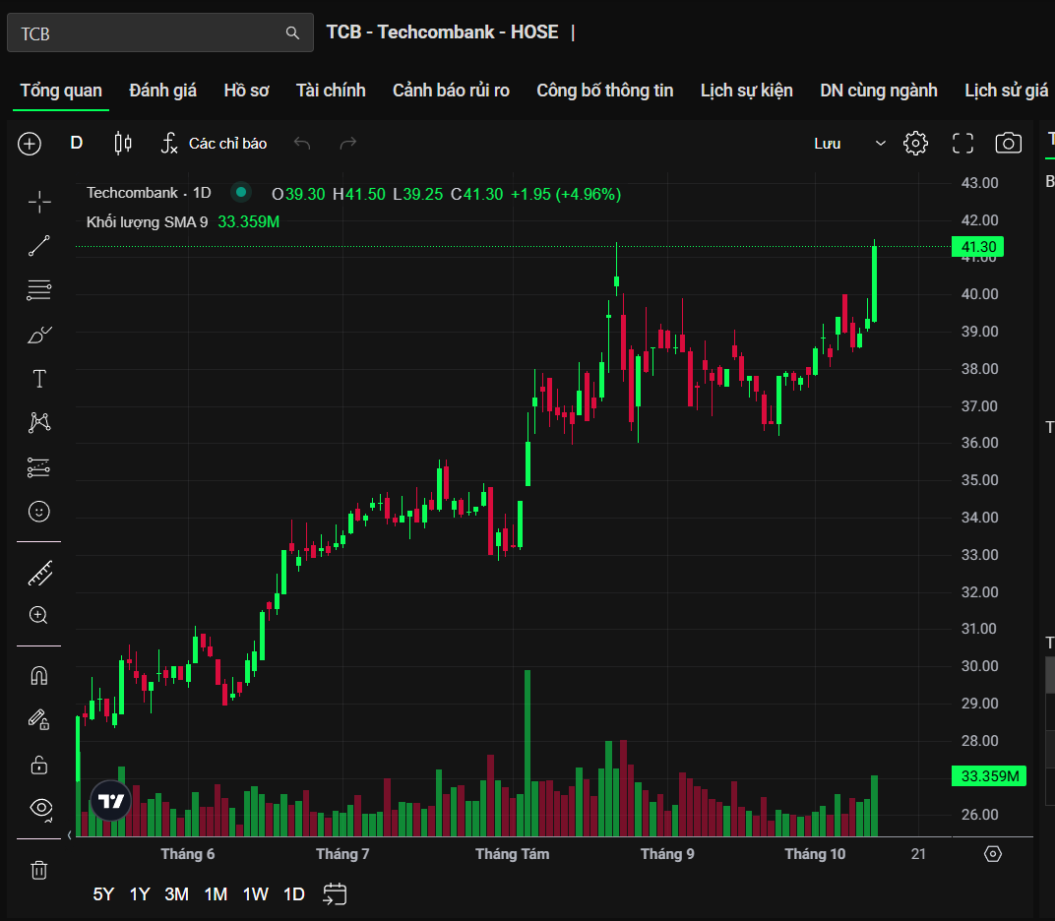Set chart range to 3M
Screen dimensions: 1055x921
177,894
